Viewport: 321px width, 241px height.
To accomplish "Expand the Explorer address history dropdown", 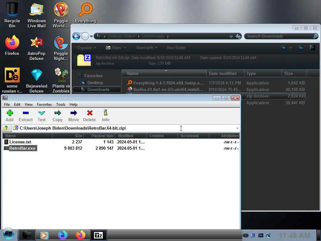I will [231, 36].
